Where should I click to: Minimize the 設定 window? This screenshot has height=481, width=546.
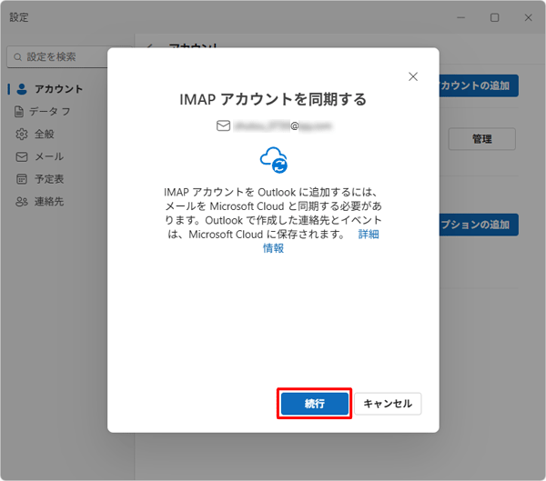pos(461,17)
